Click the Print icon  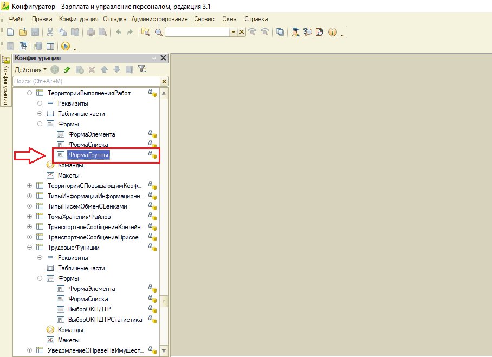[90, 32]
